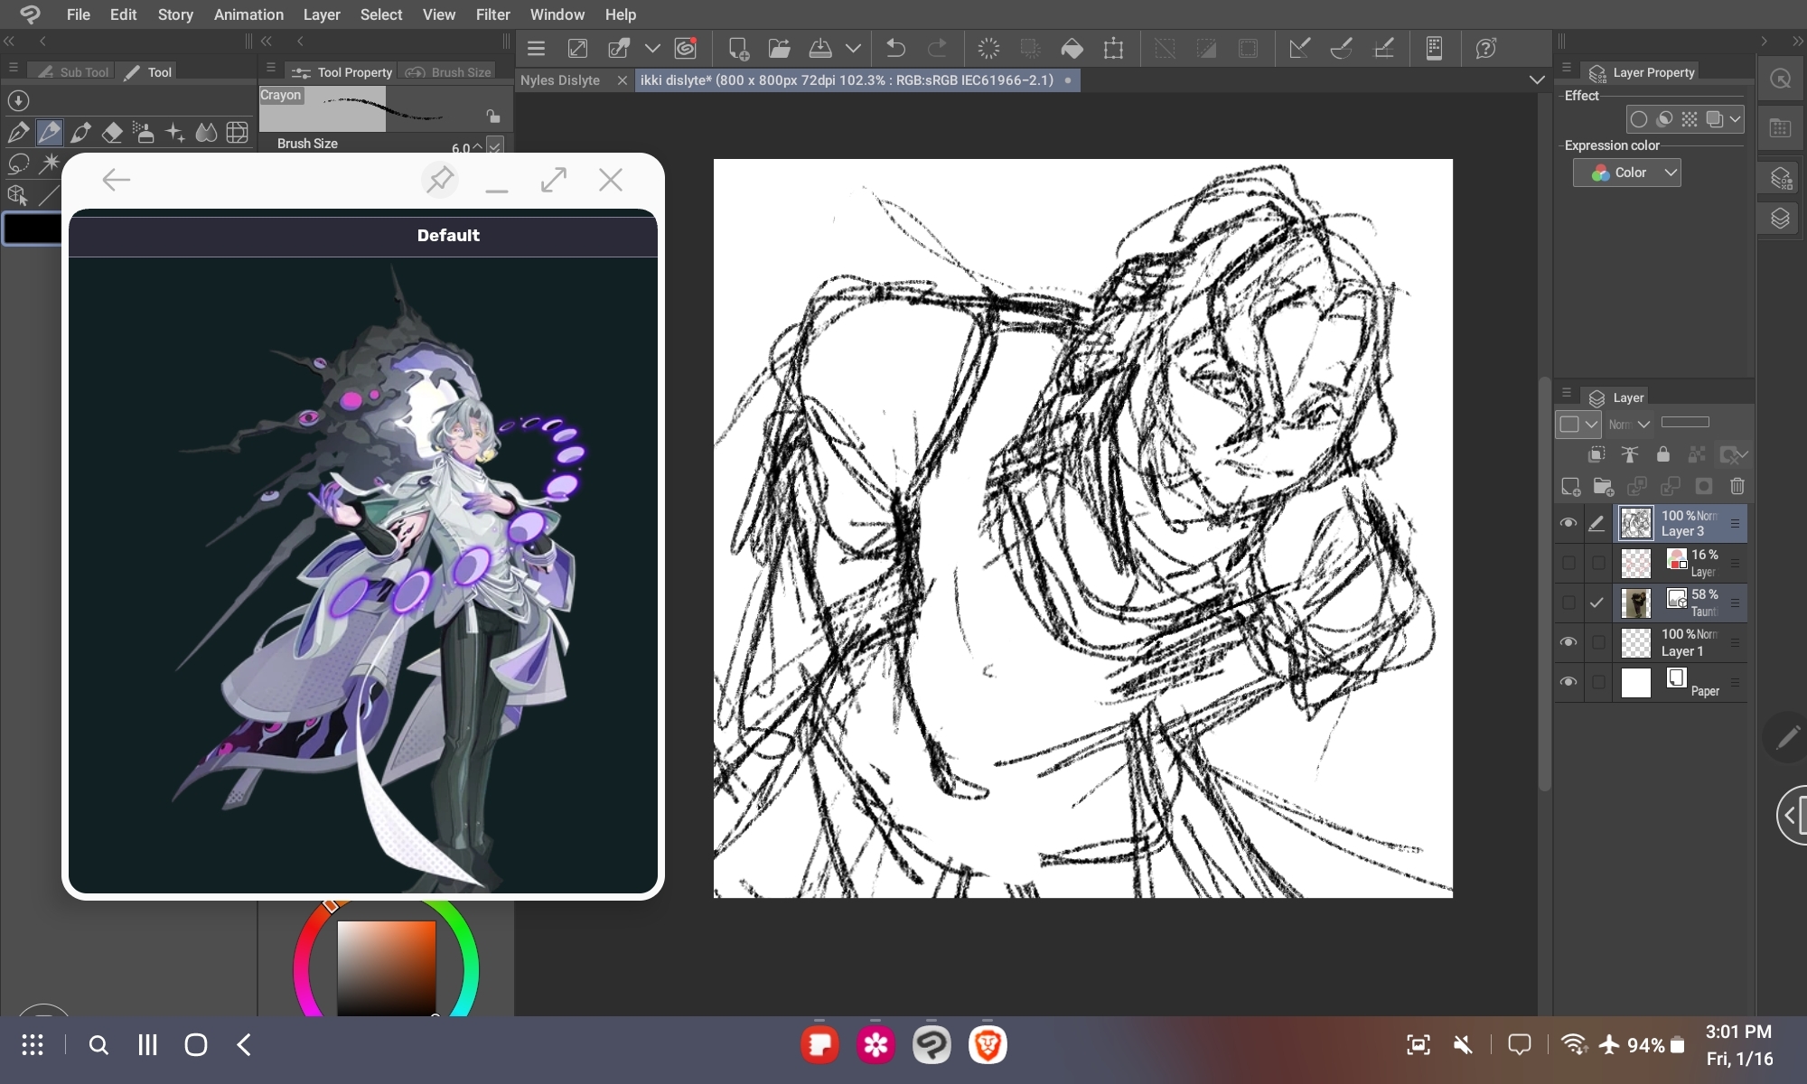This screenshot has width=1807, height=1084.
Task: Click the Lock Layer padlock icon
Action: point(1662,454)
